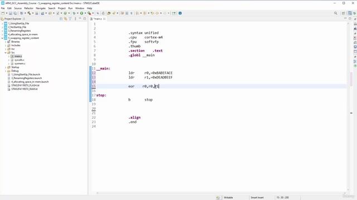The height and width of the screenshot is (200, 357).
Task: Open the Edit menu
Action: [x=9, y=8]
